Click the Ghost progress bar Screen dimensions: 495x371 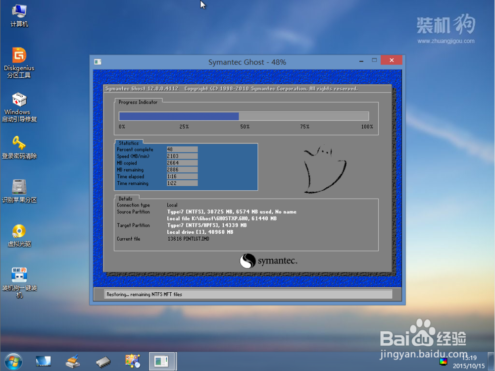(x=244, y=116)
